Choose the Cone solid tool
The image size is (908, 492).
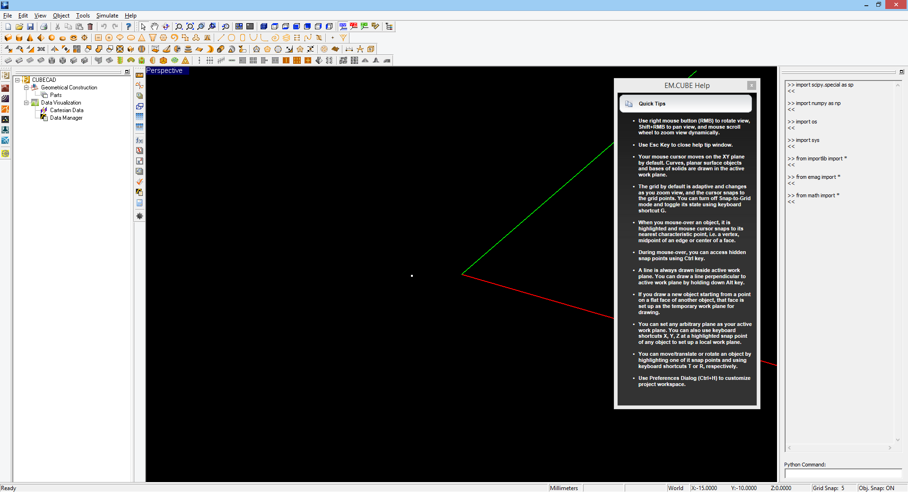(x=30, y=38)
